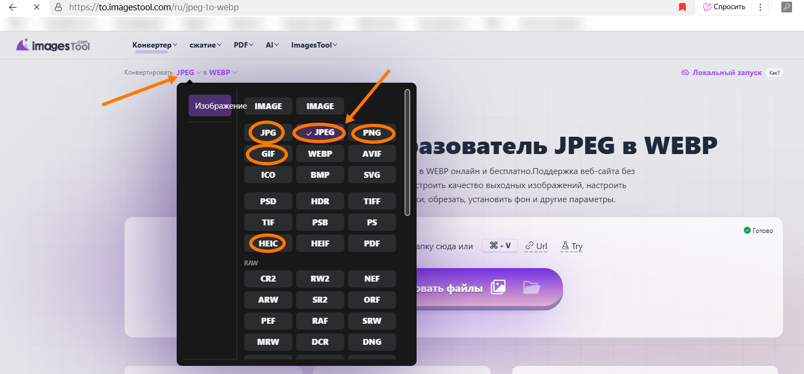Image resolution: width=804 pixels, height=374 pixels.
Task: Choose the PEF raw format
Action: (x=268, y=321)
